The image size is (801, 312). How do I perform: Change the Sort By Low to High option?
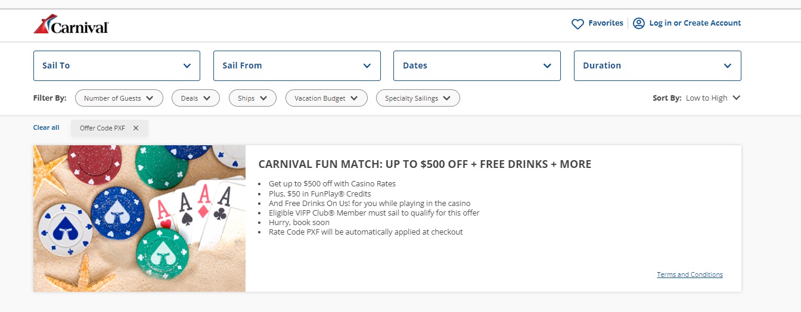coord(713,98)
